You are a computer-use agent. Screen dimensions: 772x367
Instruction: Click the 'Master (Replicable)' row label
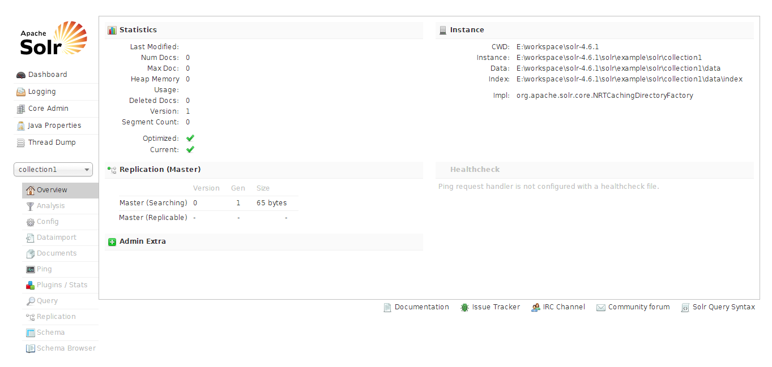click(153, 218)
